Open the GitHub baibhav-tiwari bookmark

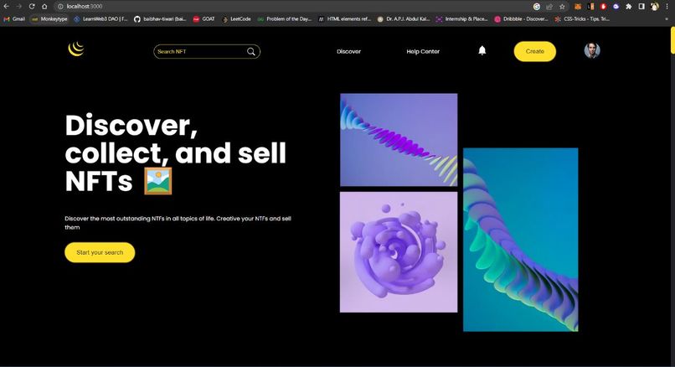tap(160, 19)
